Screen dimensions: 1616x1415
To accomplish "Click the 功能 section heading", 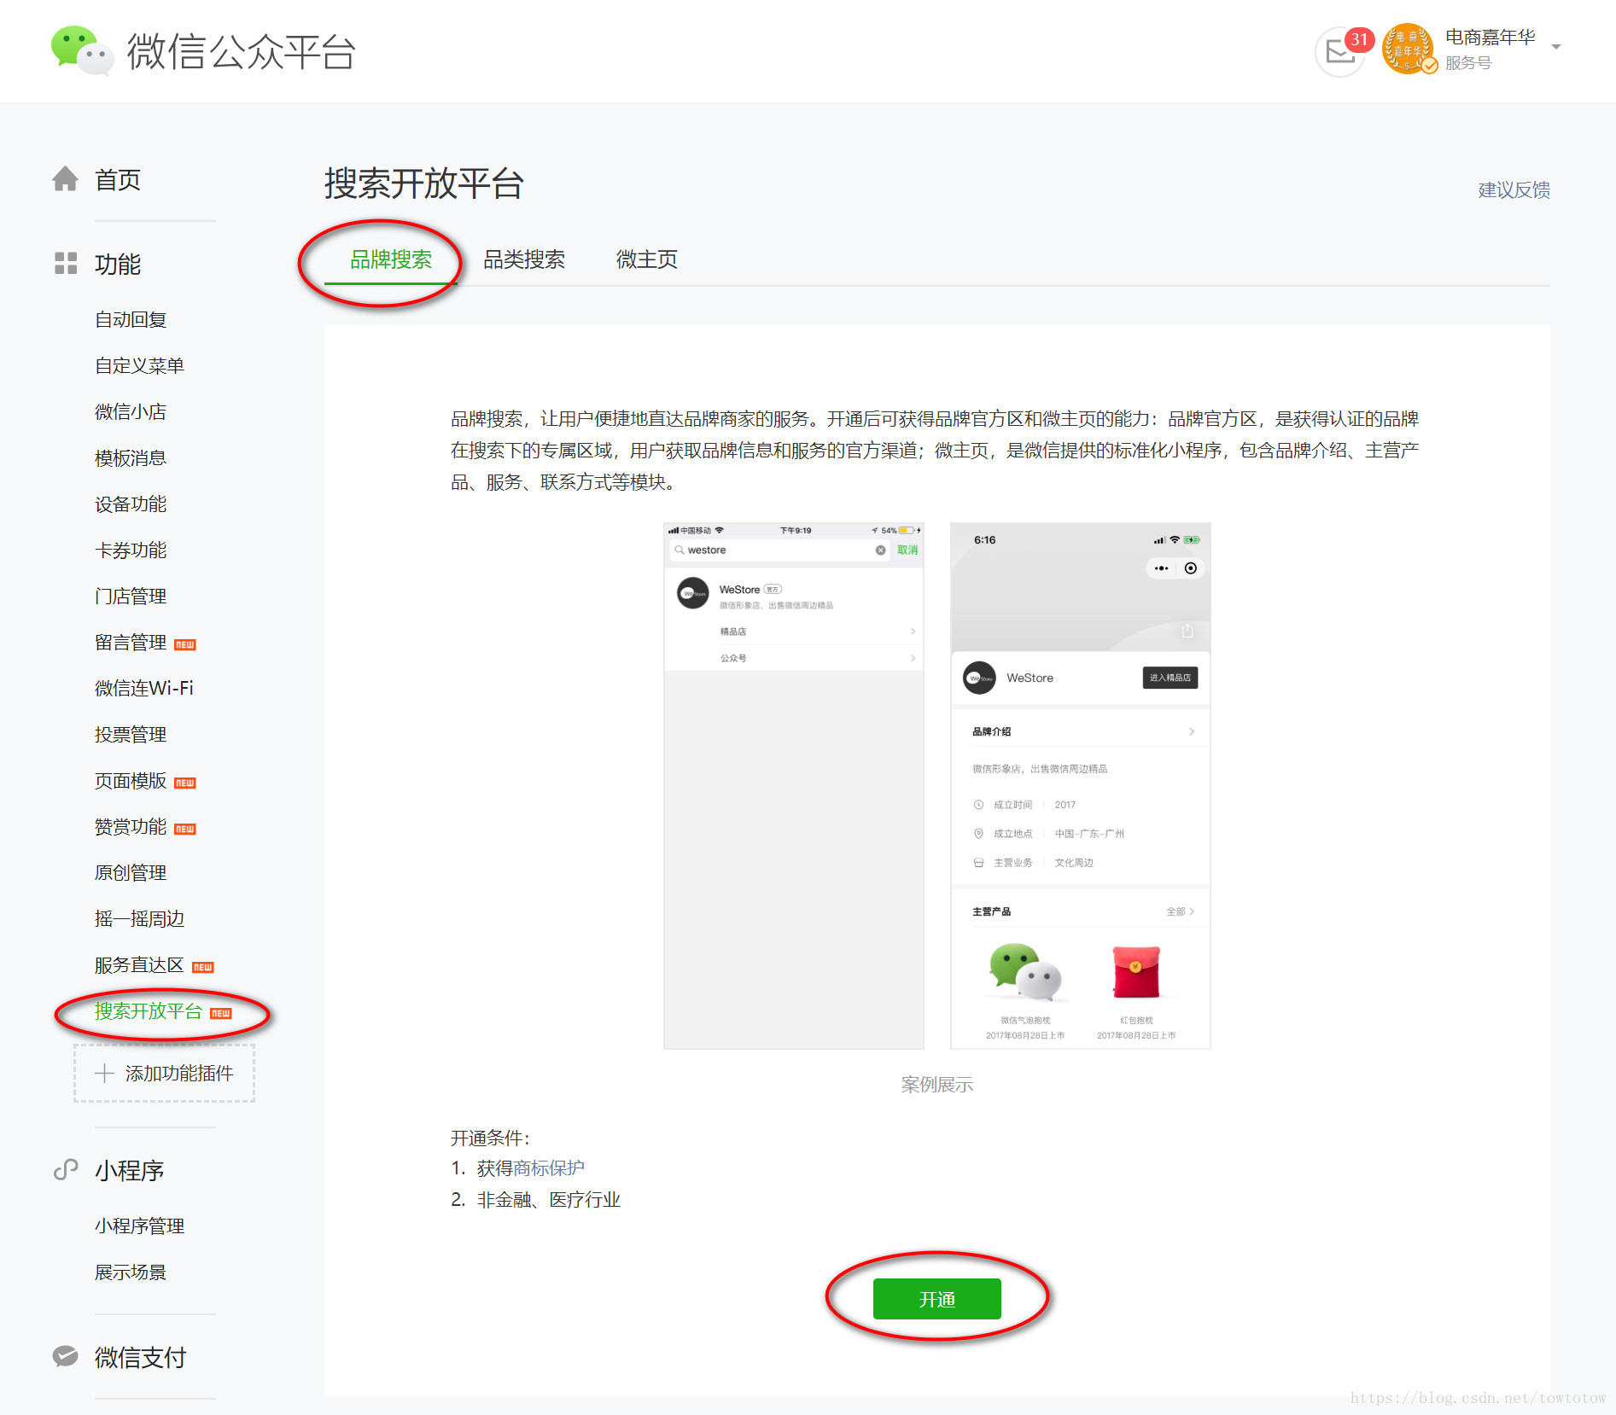I will 118,264.
